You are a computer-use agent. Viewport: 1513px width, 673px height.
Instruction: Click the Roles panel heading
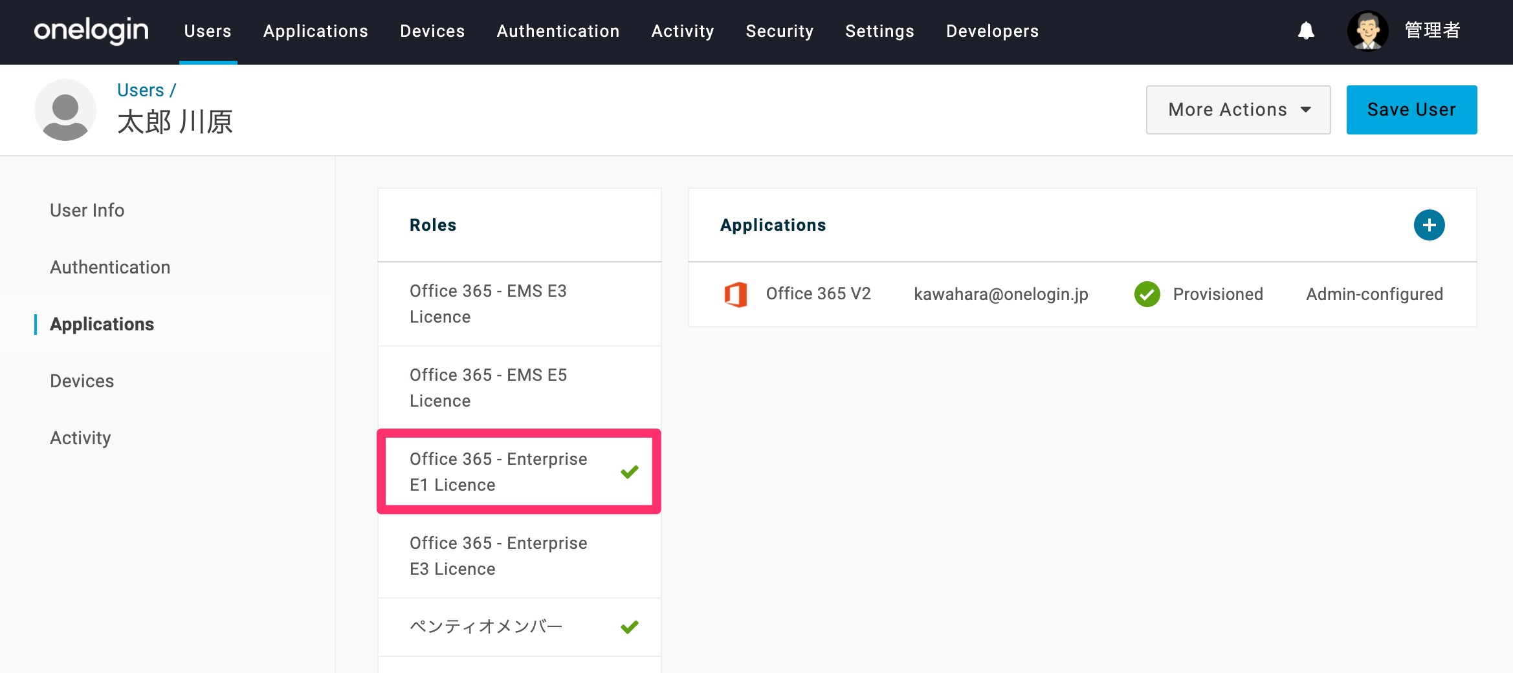click(x=433, y=225)
